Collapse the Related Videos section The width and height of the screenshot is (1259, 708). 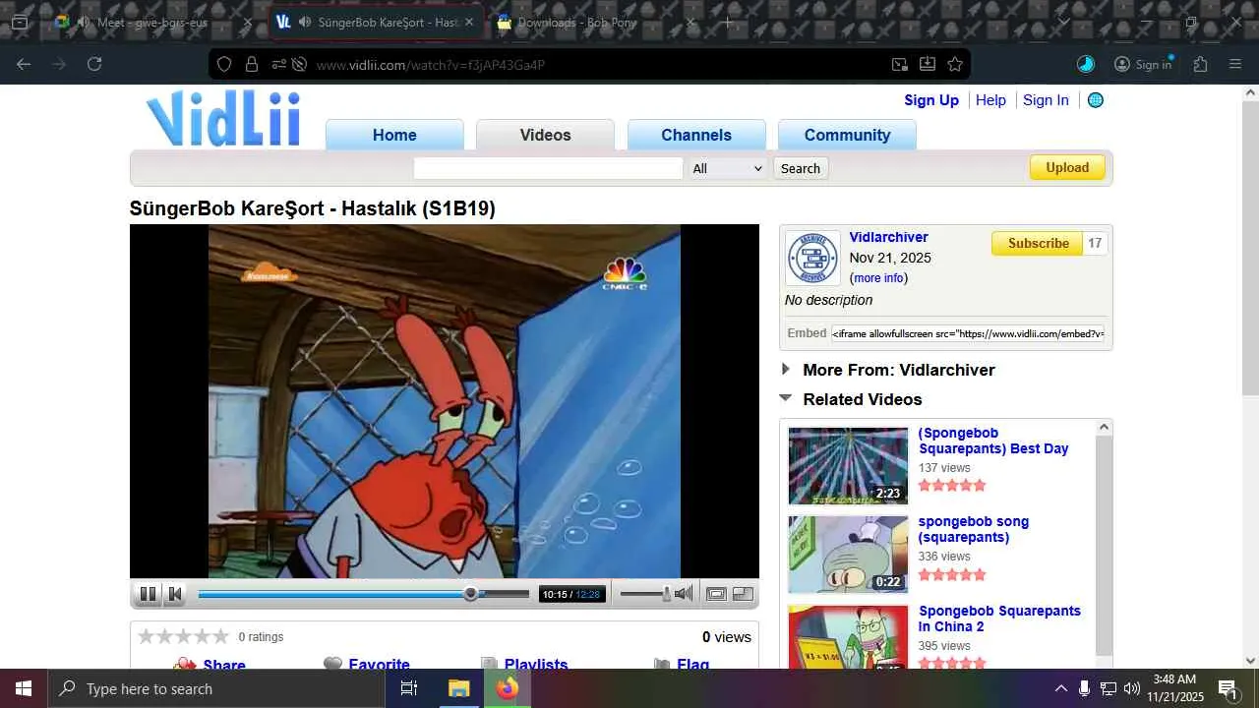[786, 398]
